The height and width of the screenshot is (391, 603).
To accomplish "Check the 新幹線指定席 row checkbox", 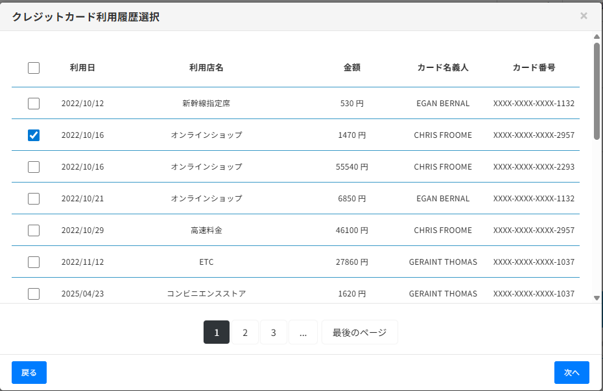I will coord(33,103).
